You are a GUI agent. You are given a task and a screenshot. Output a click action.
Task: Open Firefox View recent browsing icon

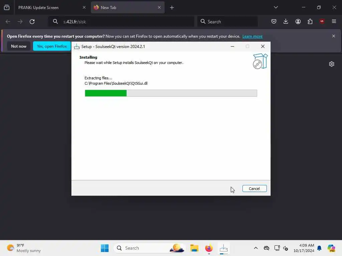[x=7, y=8]
